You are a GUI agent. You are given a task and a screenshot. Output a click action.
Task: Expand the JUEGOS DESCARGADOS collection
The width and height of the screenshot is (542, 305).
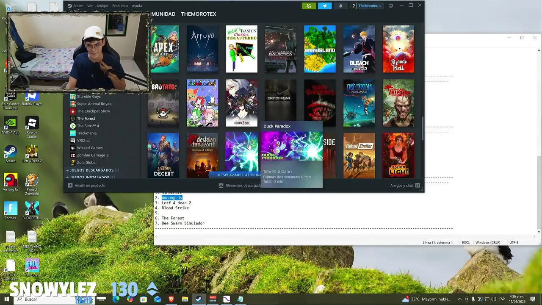92,170
